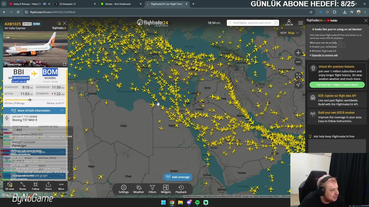Click the BOM destination airport code
The height and width of the screenshot is (207, 369).
click(50, 72)
